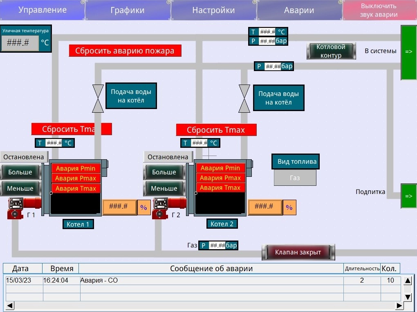Click the В системы green arrow
The height and width of the screenshot is (312, 417).
click(408, 52)
